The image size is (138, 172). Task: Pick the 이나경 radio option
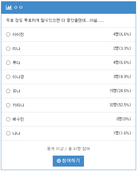tap(8, 77)
